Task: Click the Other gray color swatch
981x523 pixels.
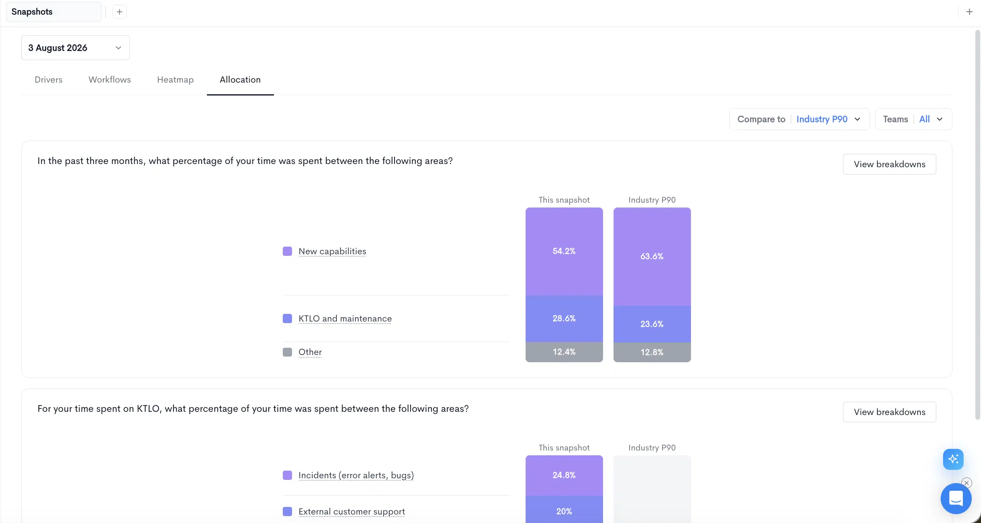Action: 287,352
